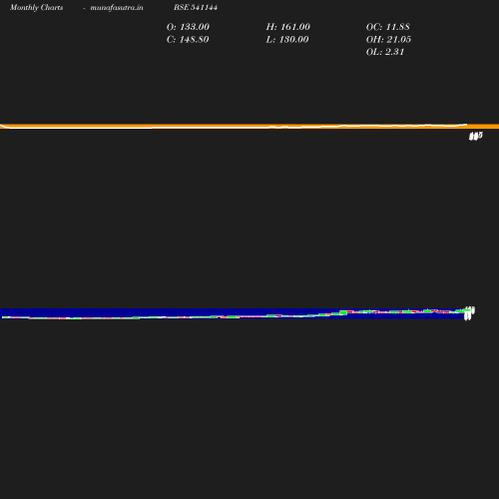The width and height of the screenshot is (499, 499).
Task: Open the munafasutra.in site label
Action: click(x=117, y=8)
